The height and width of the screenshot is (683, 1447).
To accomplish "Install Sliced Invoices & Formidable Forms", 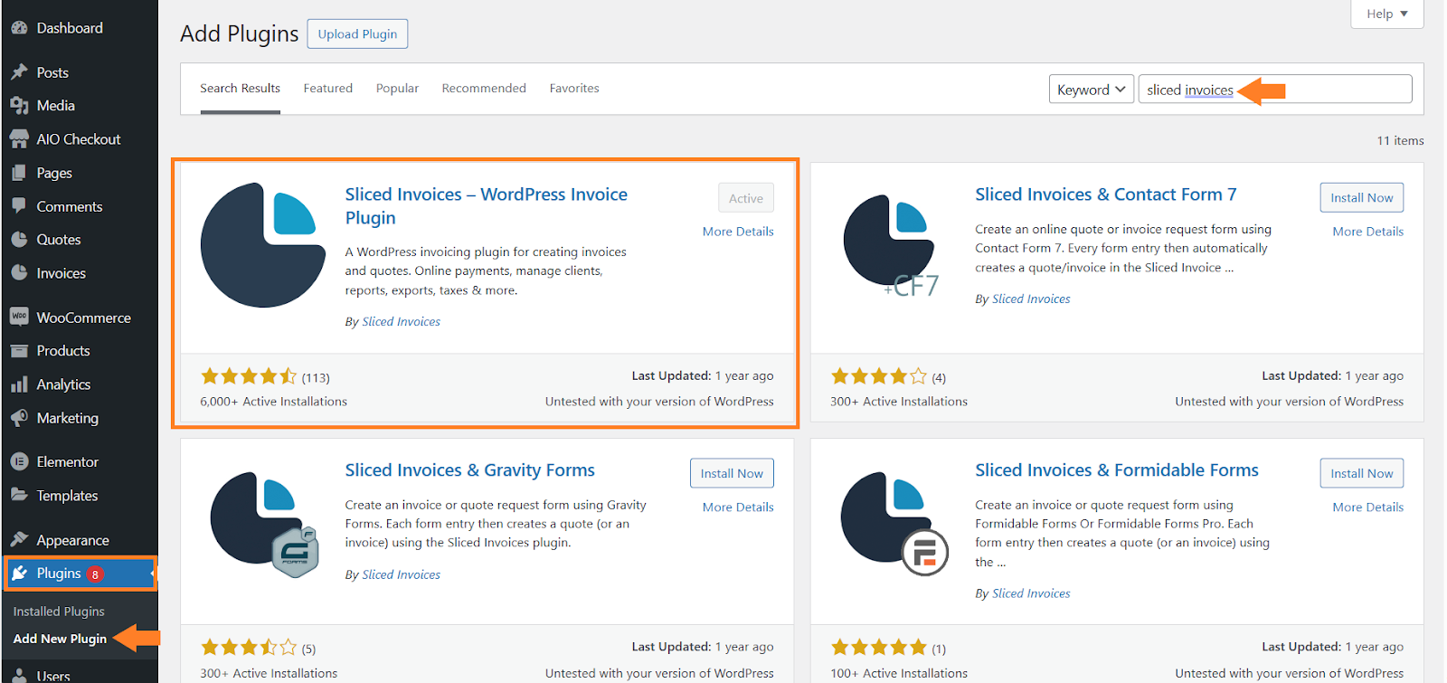I will pyautogui.click(x=1361, y=473).
